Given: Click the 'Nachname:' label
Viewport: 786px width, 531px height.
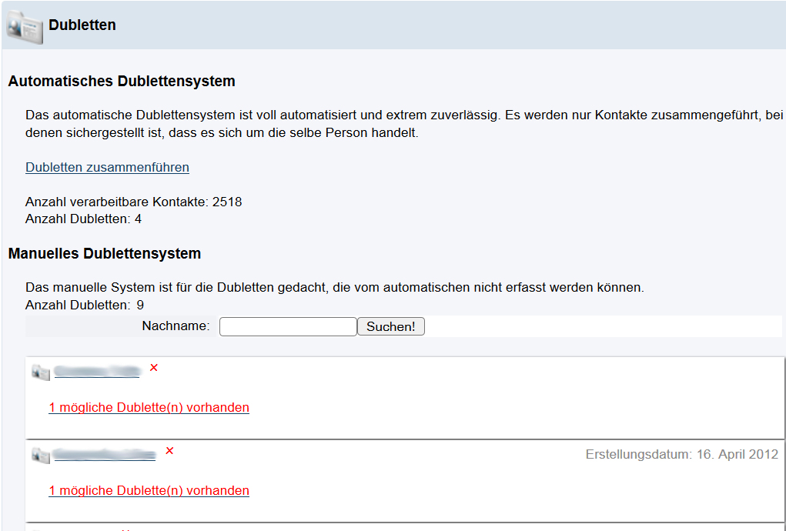Looking at the screenshot, I should click(x=176, y=326).
